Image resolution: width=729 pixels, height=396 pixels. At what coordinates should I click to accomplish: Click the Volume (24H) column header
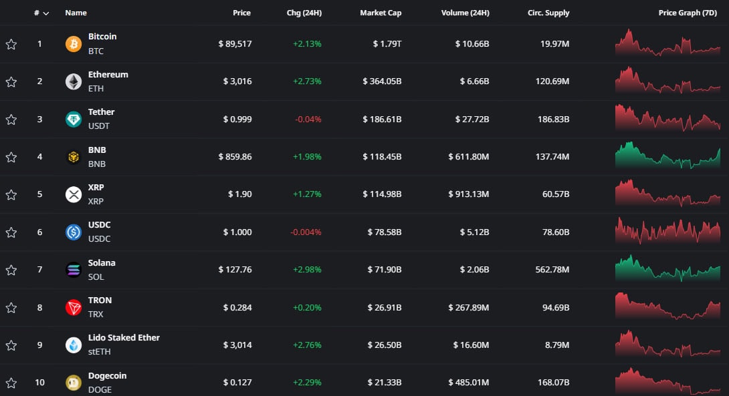(x=465, y=13)
